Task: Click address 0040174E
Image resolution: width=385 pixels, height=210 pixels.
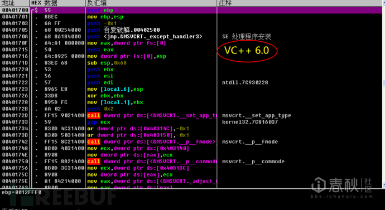Action: click(x=15, y=155)
